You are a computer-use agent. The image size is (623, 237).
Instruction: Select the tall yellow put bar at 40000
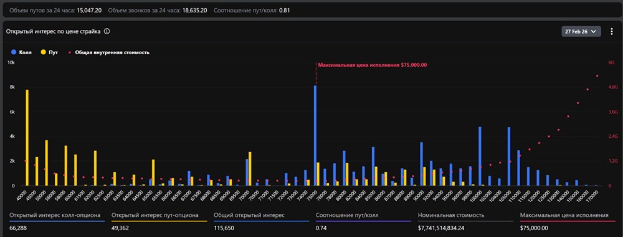tap(27, 138)
